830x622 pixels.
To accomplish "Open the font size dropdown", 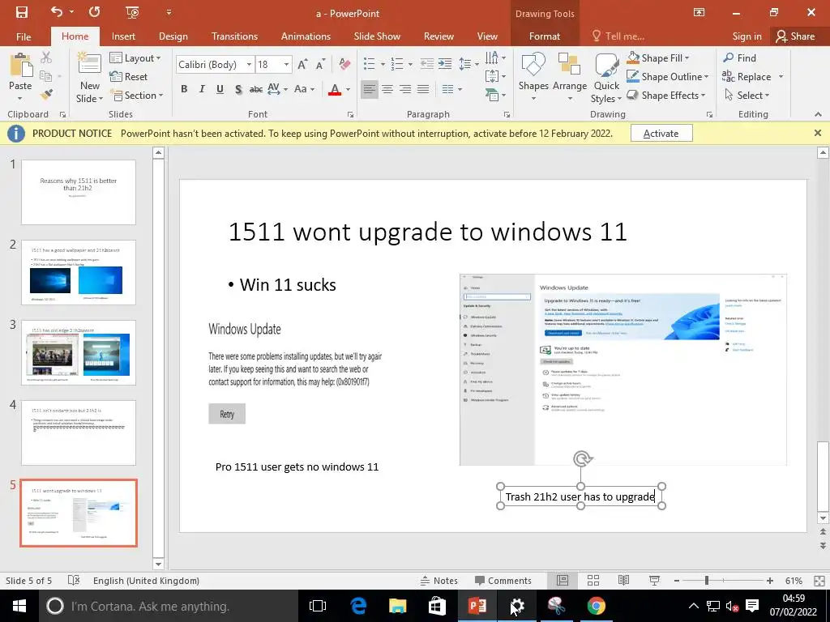I will click(286, 65).
